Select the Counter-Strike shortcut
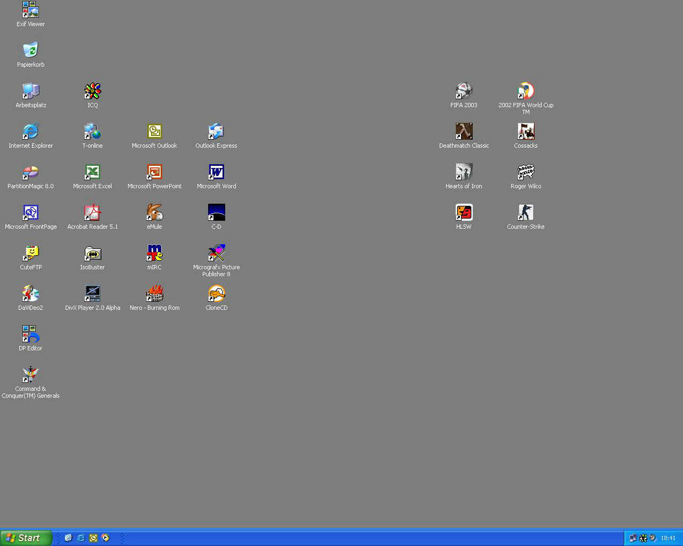Viewport: 683px width, 546px height. coord(526,213)
